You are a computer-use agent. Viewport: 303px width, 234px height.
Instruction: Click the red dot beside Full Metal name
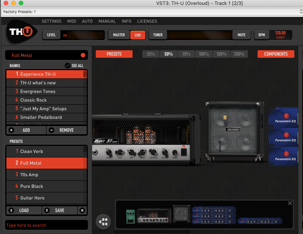83,55
